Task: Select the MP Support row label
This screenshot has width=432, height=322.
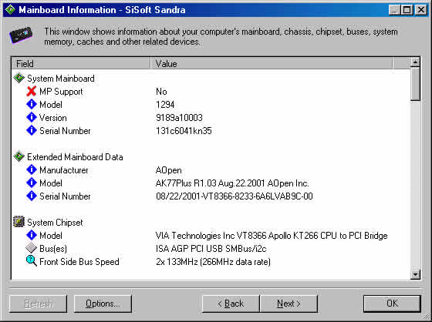Action: point(61,92)
